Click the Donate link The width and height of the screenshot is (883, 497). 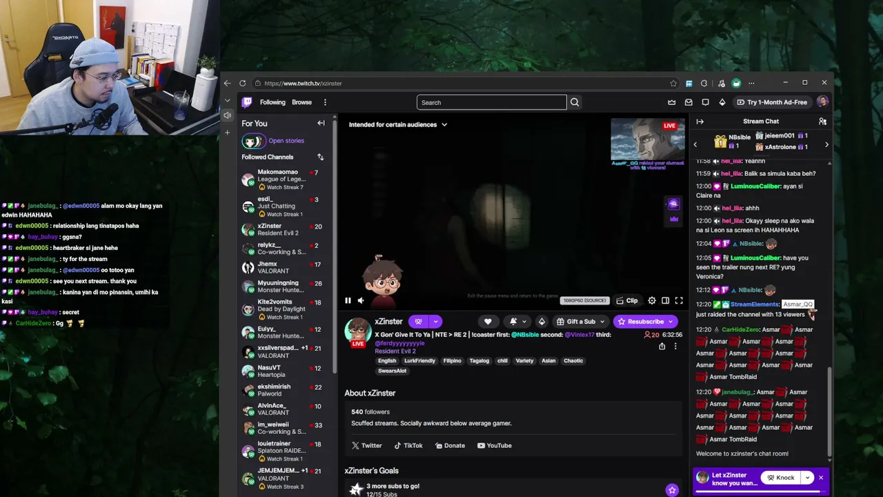click(450, 445)
